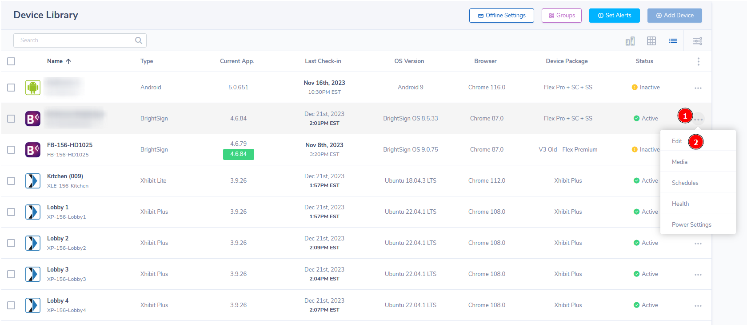Open the Offline Settings dialog
This screenshot has width=747, height=328.
pos(501,16)
